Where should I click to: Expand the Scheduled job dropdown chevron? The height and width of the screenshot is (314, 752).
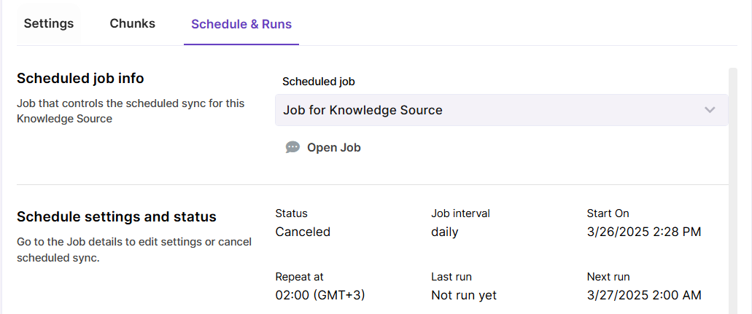pos(710,110)
